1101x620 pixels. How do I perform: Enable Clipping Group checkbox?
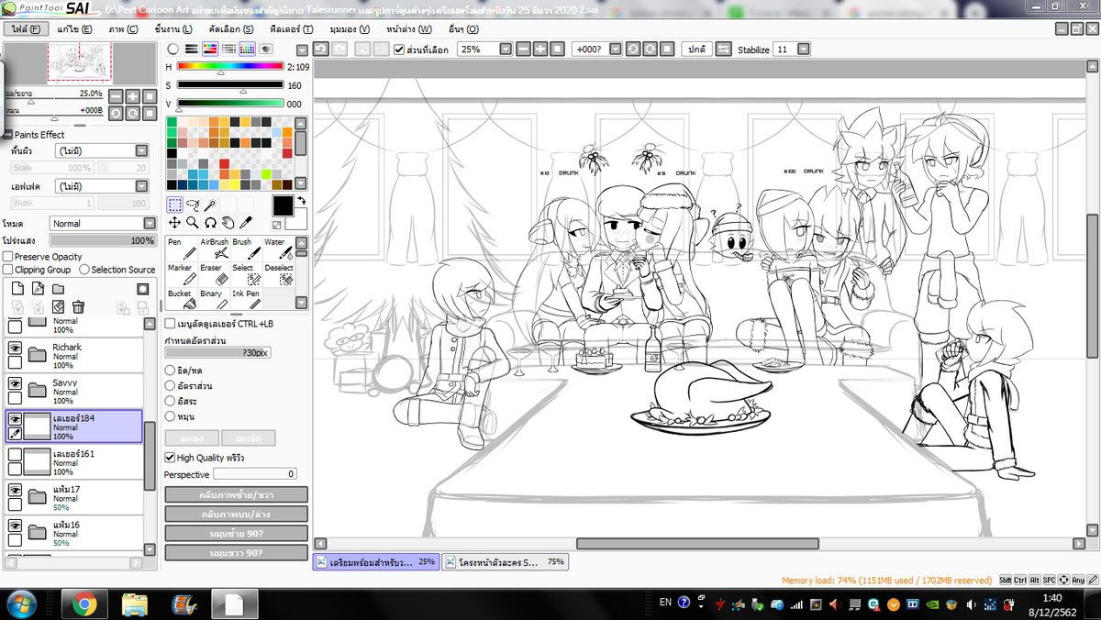8,270
